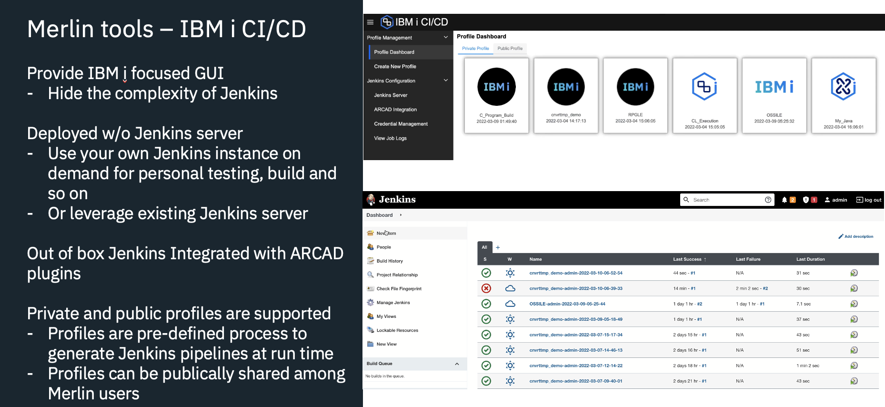Click the Add description link
This screenshot has height=407, width=885.
tap(859, 236)
